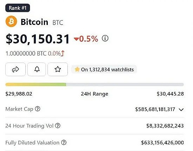Viewport: 193px width, 151px height.
Task: Click the share arrow icon button
Action: [x=15, y=69]
